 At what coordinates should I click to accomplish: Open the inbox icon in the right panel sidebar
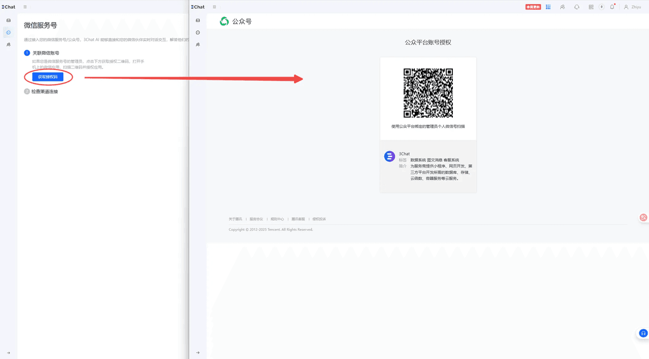click(x=198, y=20)
